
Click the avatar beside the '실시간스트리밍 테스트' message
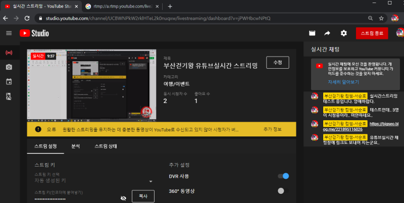(315, 96)
